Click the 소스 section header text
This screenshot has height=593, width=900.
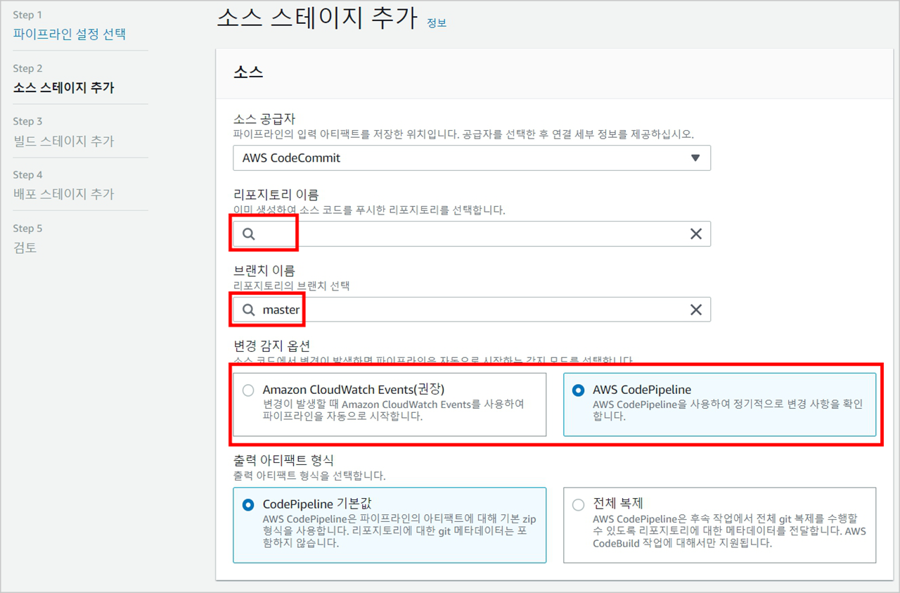coord(248,71)
